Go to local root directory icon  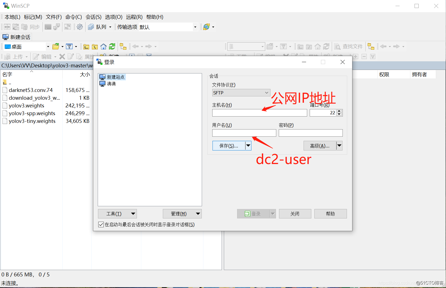coord(95,46)
